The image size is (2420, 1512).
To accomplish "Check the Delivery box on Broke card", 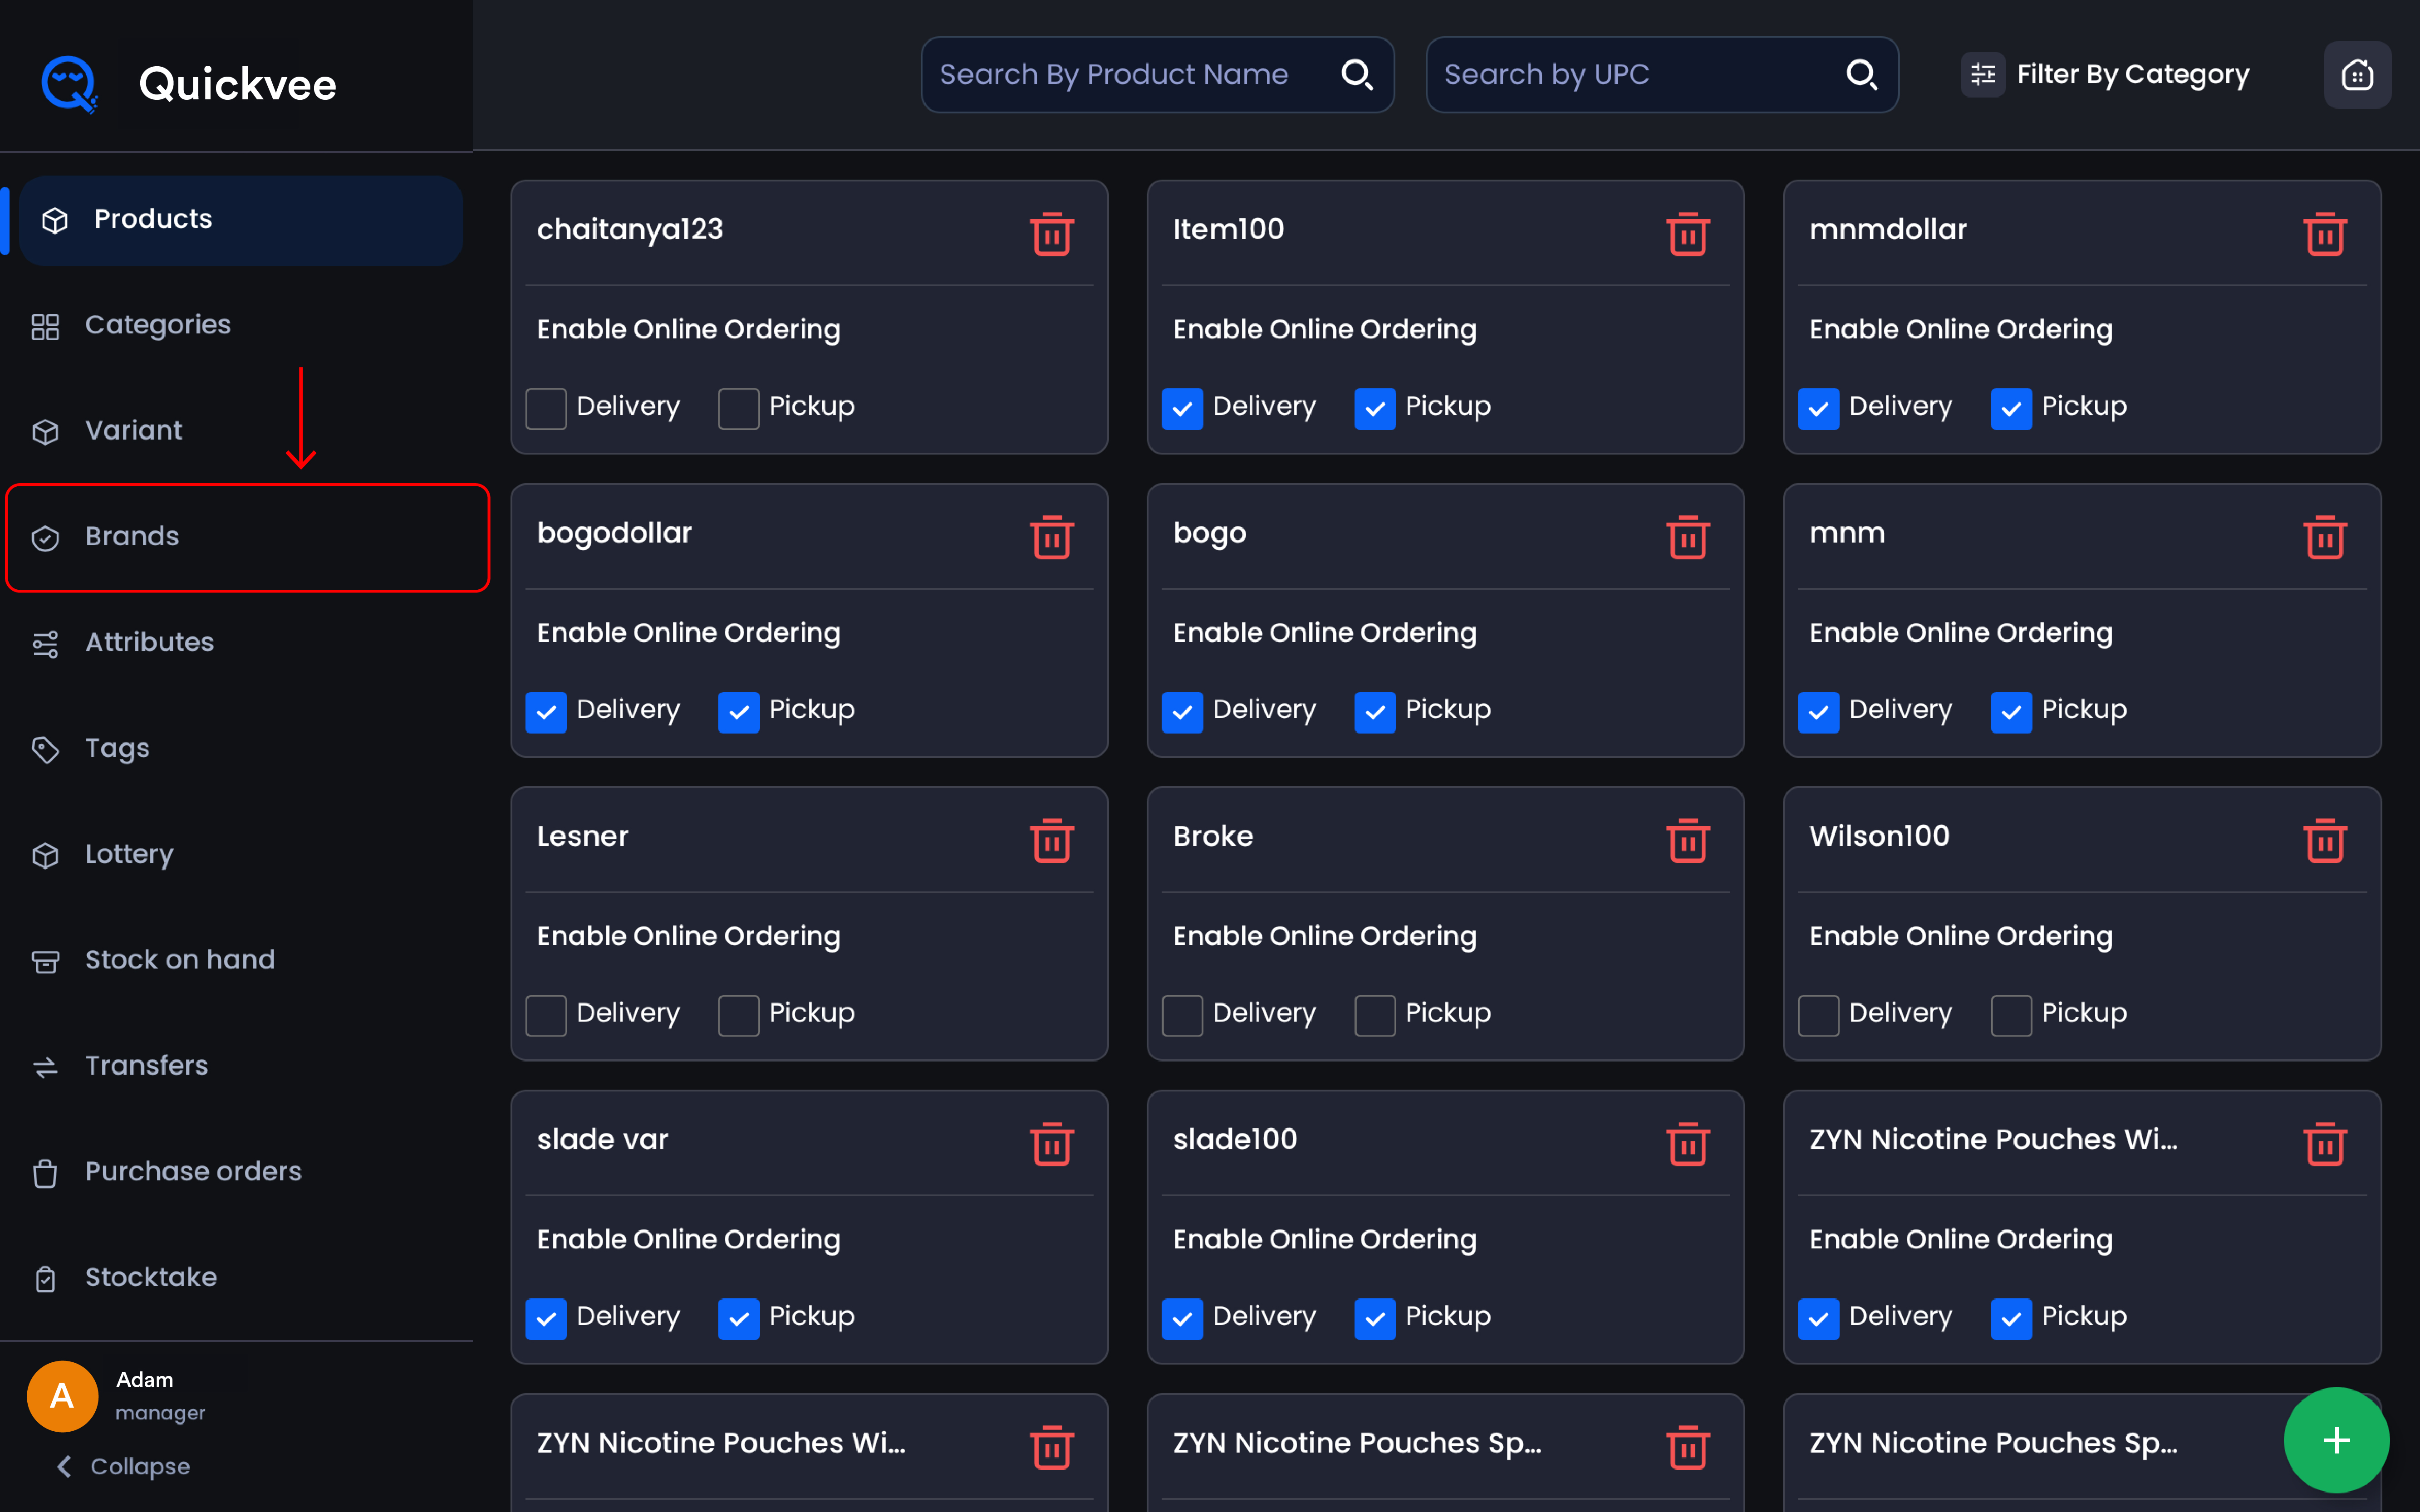I will (1182, 1015).
